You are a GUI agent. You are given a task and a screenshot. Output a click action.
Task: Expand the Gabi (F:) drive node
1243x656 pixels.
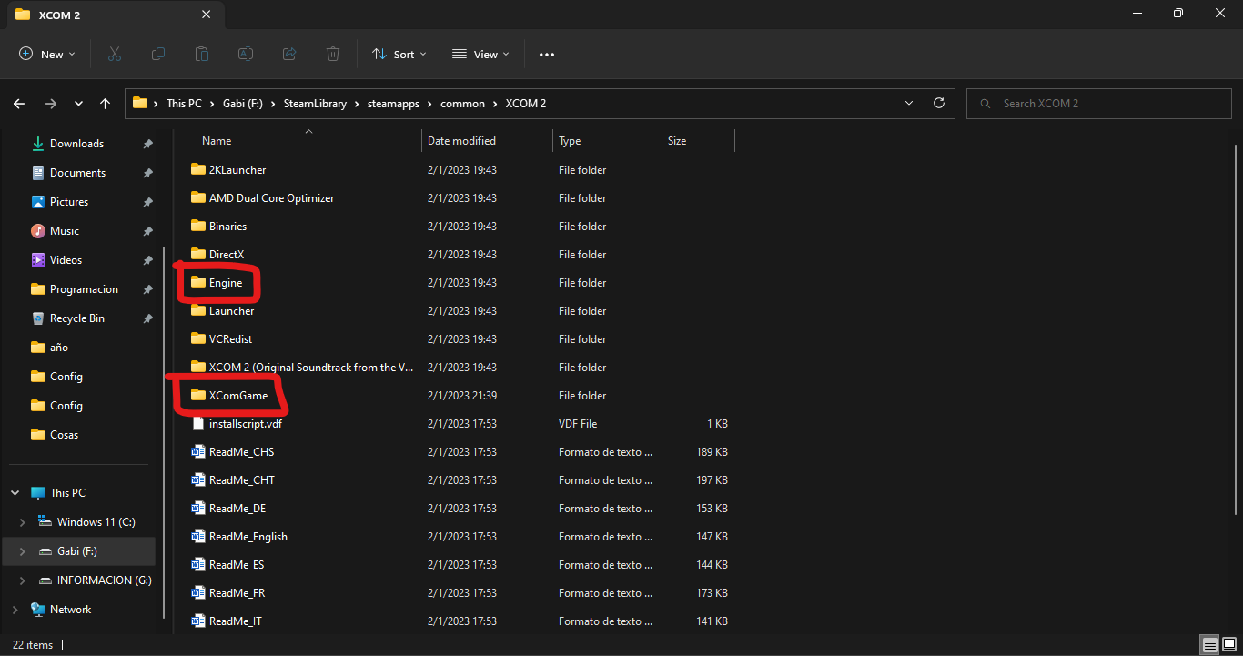[x=23, y=551]
